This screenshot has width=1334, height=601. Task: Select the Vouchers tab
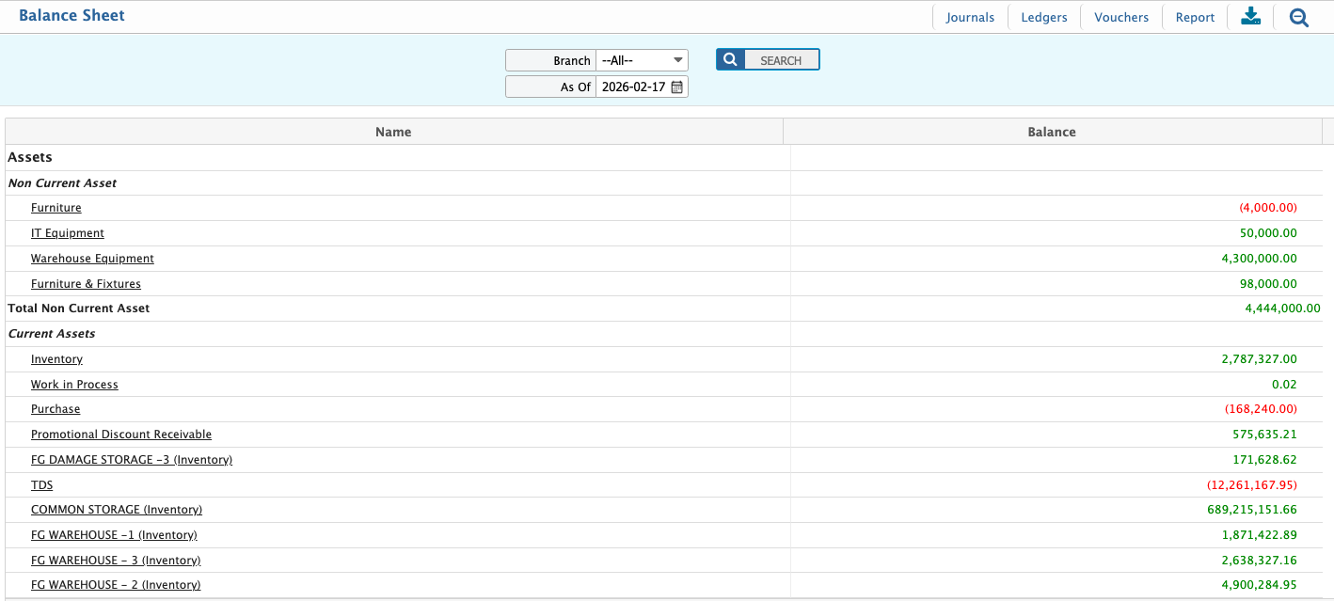click(1120, 16)
